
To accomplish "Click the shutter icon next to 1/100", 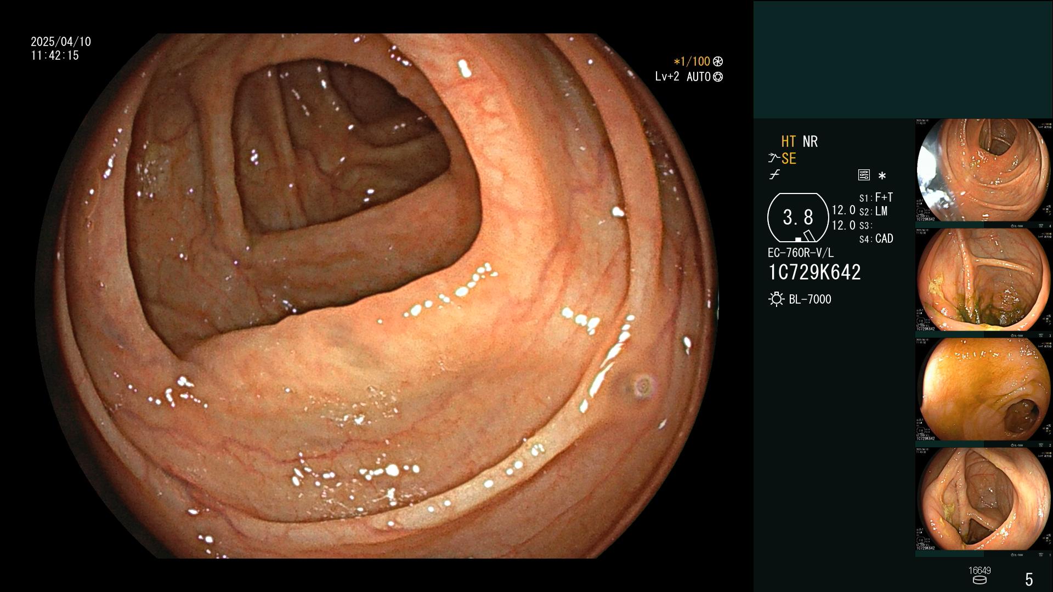I will tap(717, 61).
